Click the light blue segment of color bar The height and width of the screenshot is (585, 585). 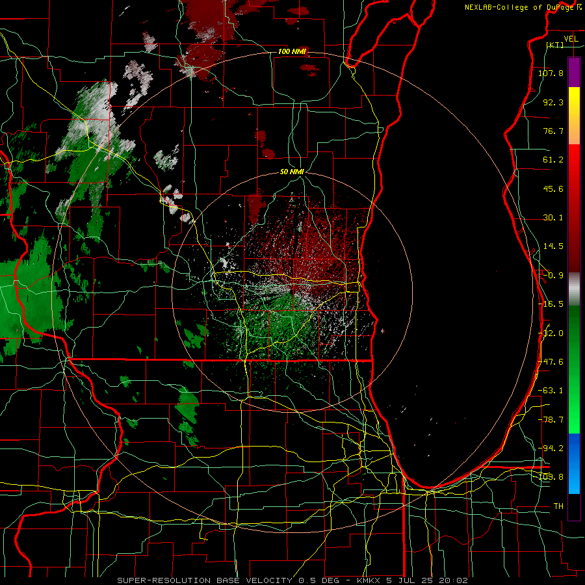[574, 478]
